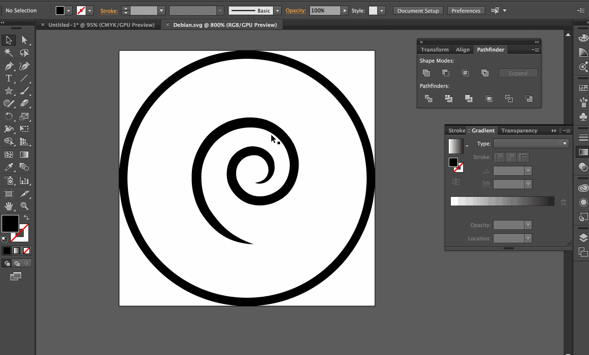The width and height of the screenshot is (589, 355).
Task: Switch to the Transparency panel tab
Action: pos(519,131)
